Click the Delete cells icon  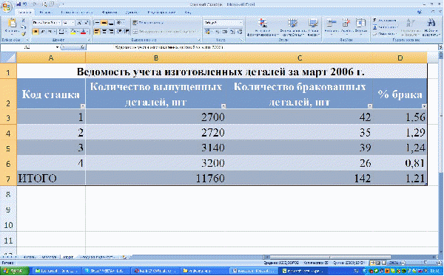click(346, 23)
